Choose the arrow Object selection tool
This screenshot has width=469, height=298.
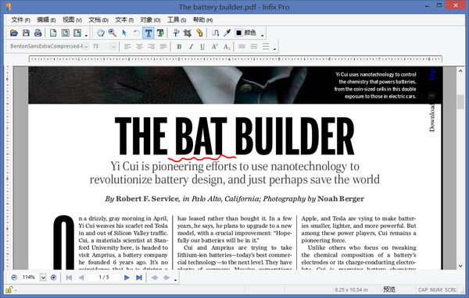(124, 33)
